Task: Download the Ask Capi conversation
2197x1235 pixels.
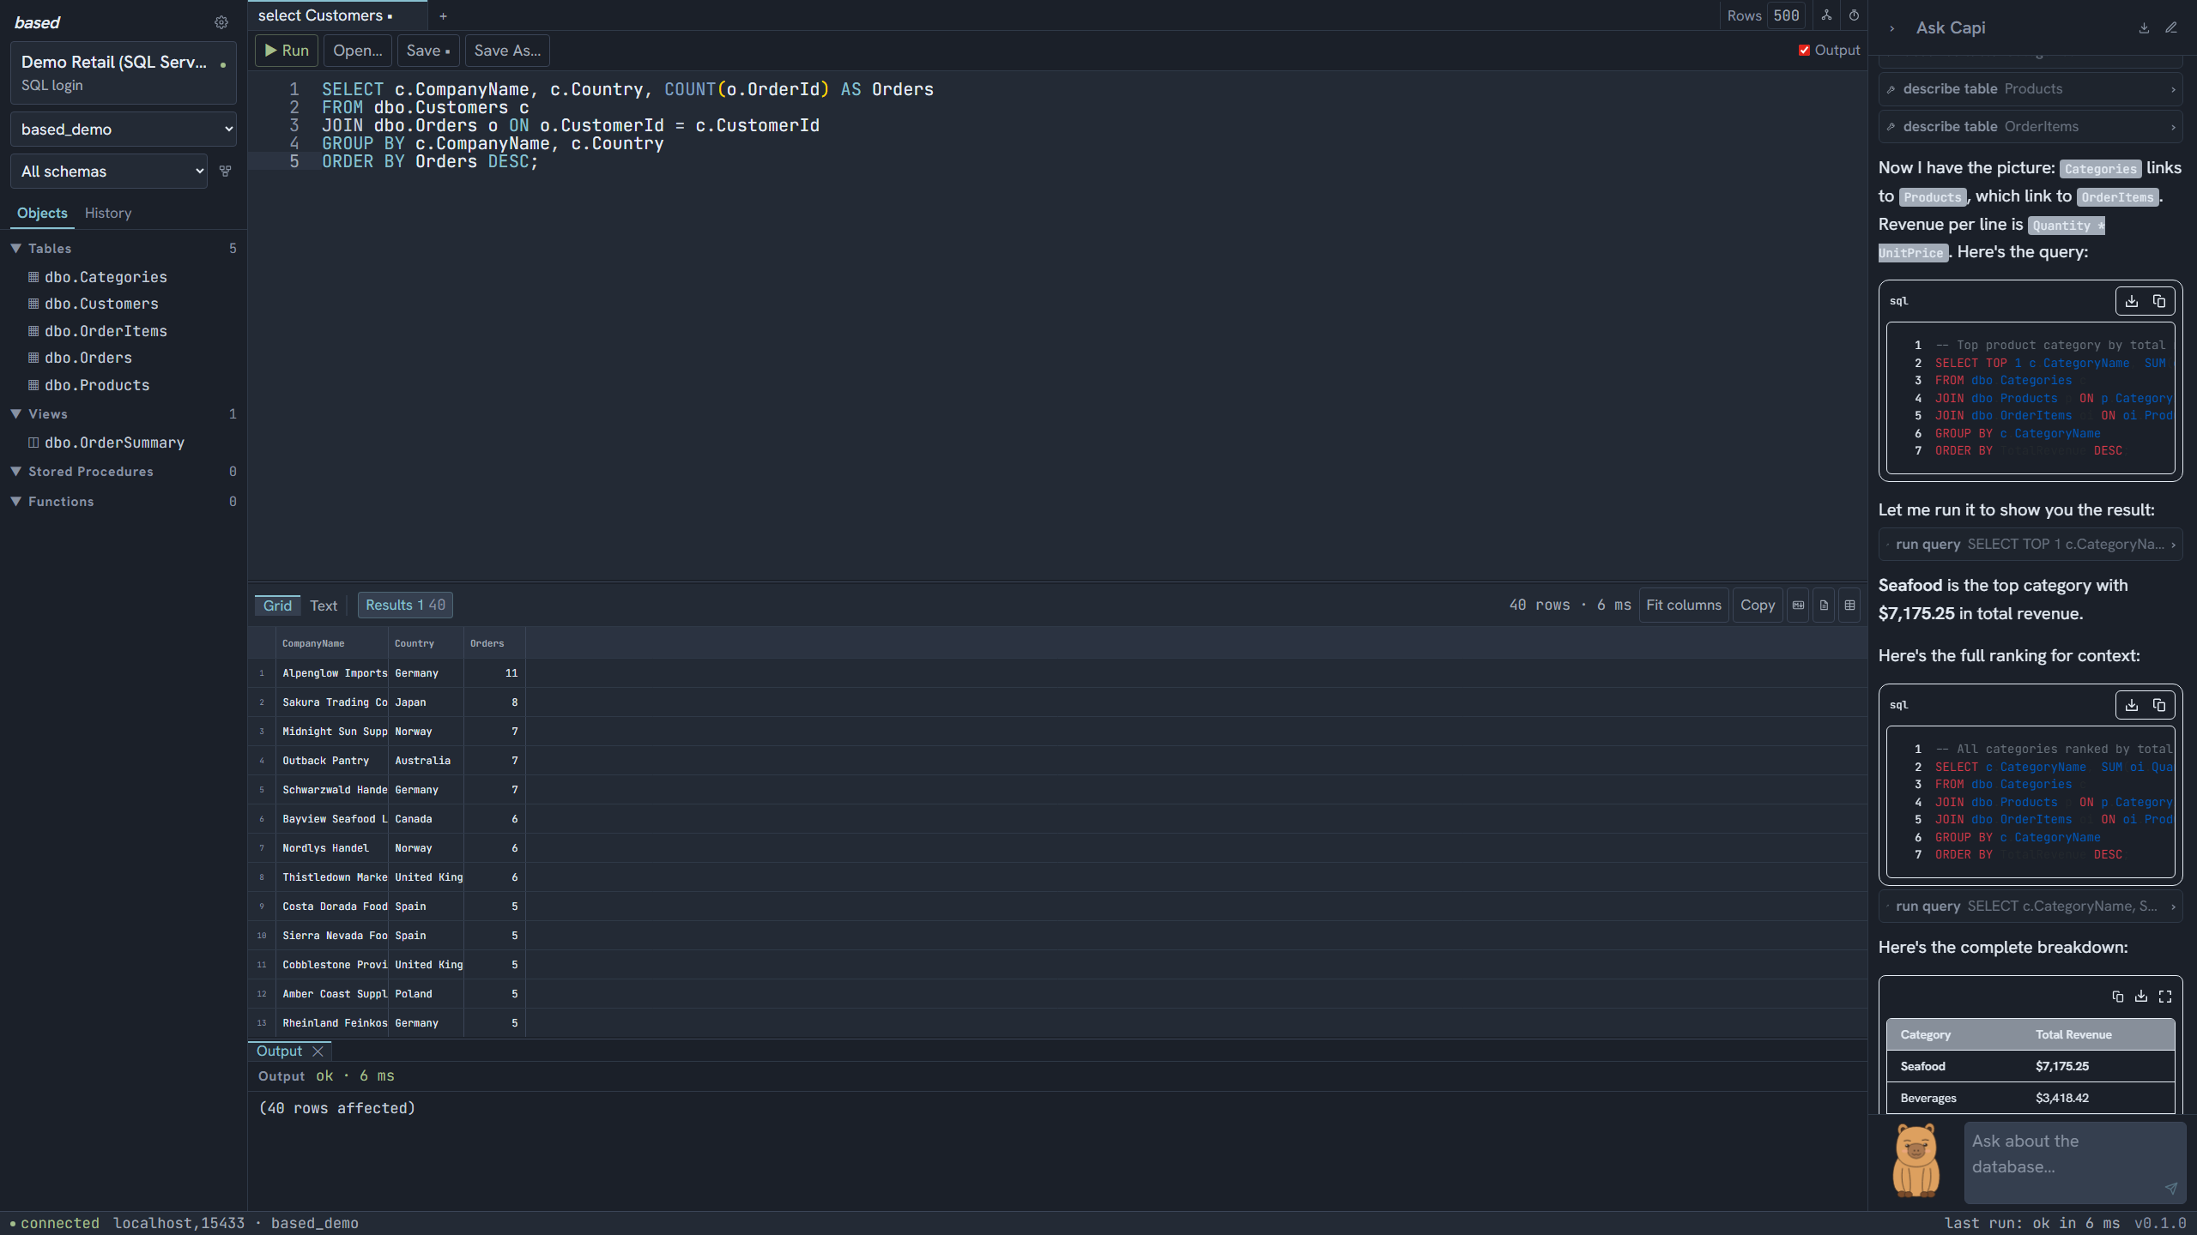Action: (x=2144, y=28)
